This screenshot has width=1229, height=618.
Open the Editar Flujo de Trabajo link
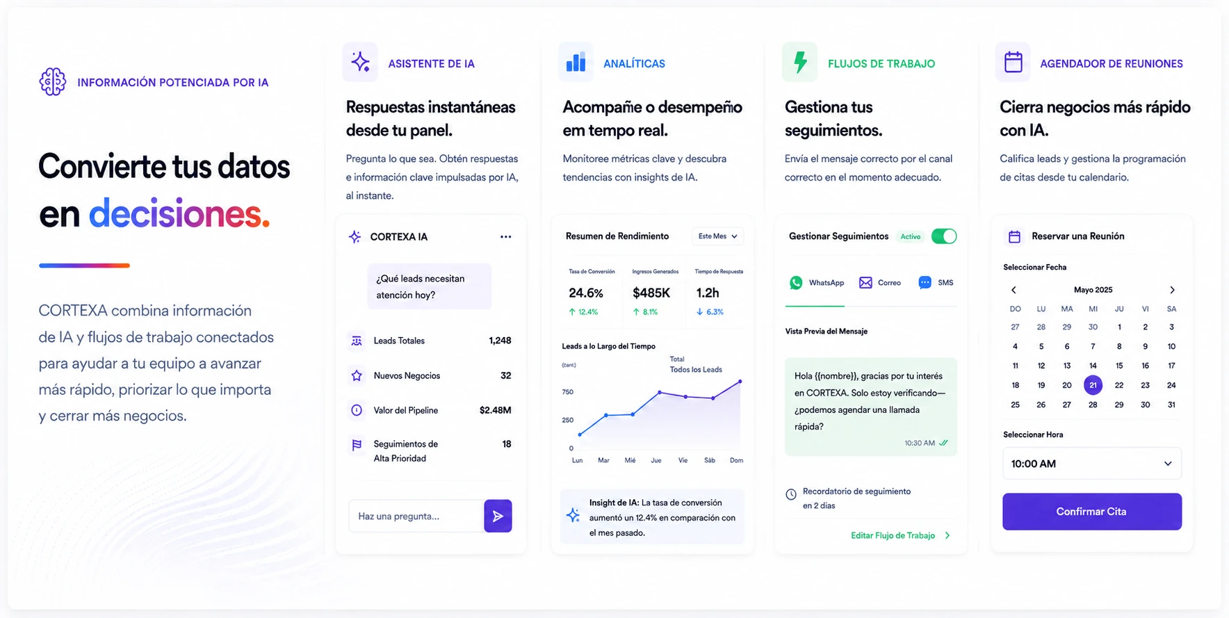pyautogui.click(x=900, y=535)
